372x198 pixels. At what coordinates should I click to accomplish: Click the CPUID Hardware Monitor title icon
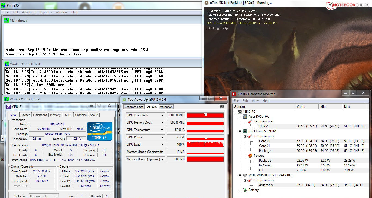pos(234,94)
